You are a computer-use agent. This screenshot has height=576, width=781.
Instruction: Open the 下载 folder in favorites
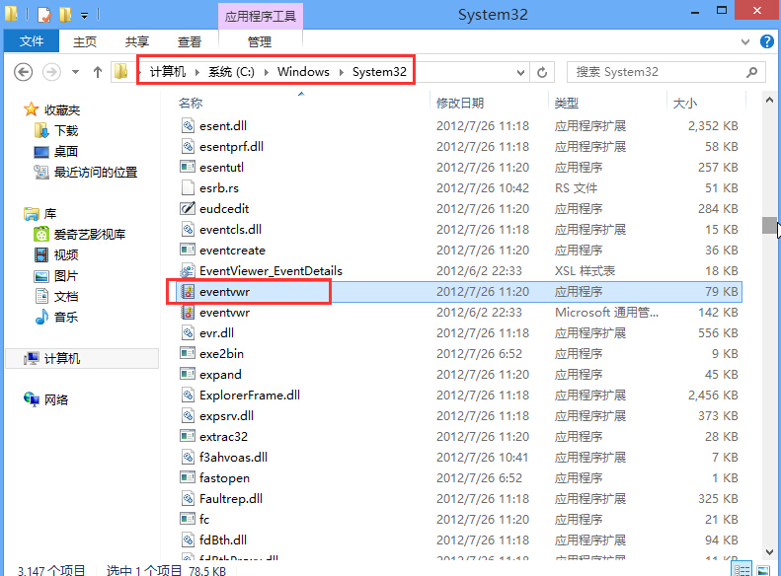pyautogui.click(x=65, y=130)
